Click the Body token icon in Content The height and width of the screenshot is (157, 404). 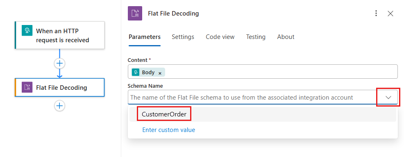[136, 73]
